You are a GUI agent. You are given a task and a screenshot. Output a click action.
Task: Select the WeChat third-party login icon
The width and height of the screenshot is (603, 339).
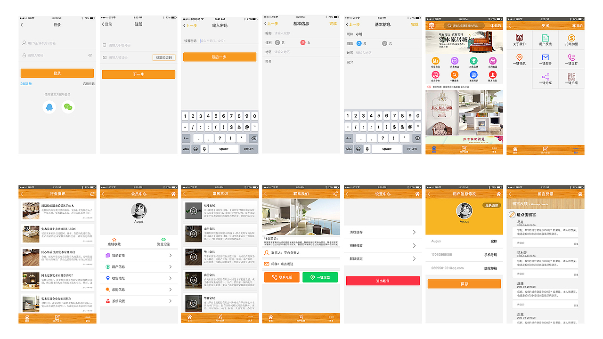(68, 107)
